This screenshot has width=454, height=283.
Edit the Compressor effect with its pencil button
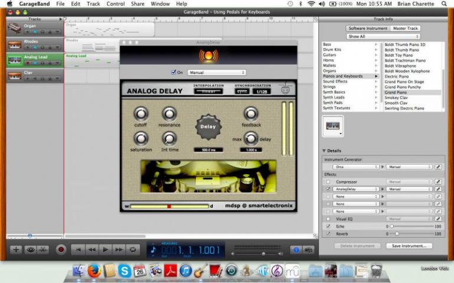438,182
